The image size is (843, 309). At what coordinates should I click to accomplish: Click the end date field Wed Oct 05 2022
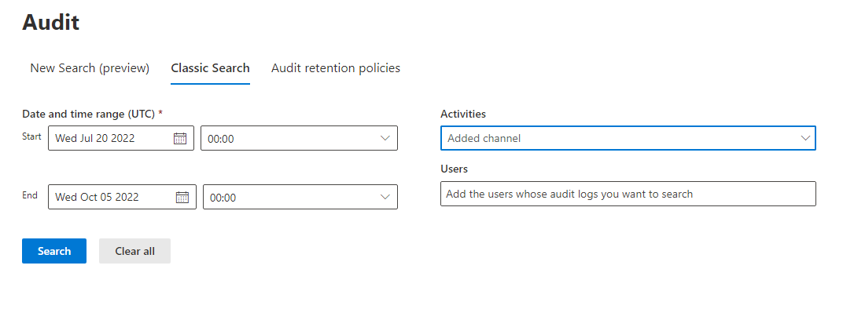[x=122, y=197]
